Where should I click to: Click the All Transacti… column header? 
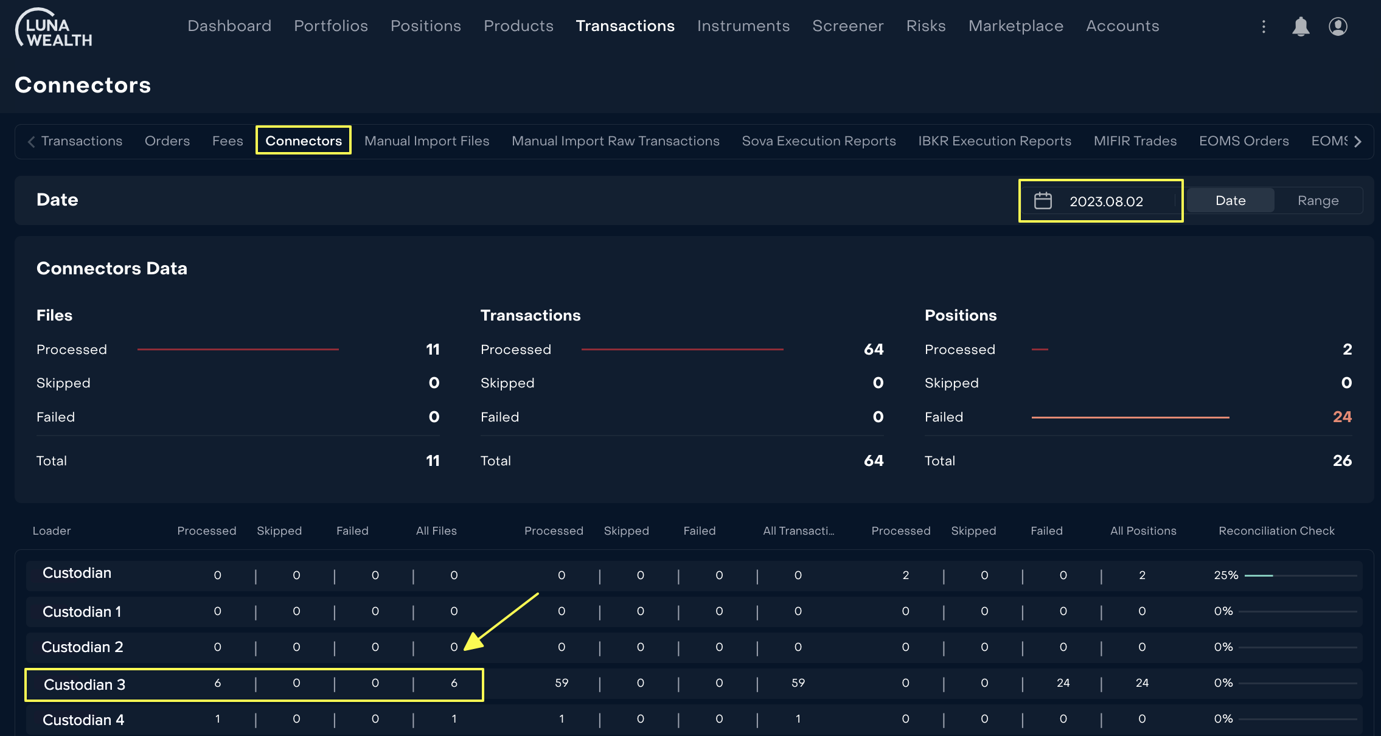(x=799, y=531)
